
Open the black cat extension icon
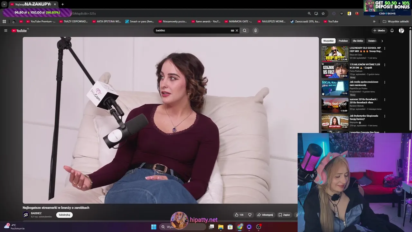(342, 14)
